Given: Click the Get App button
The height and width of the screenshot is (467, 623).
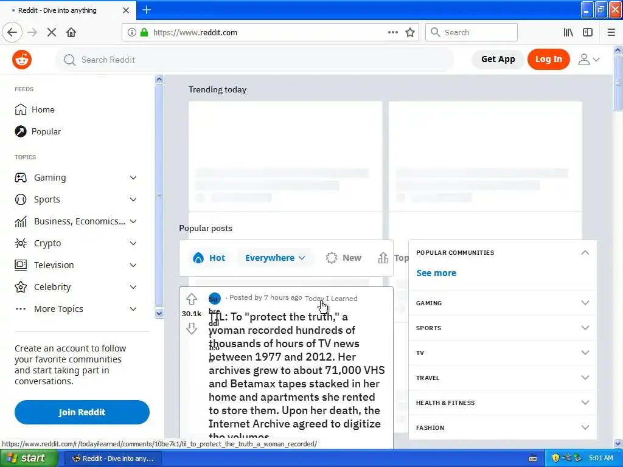Looking at the screenshot, I should pyautogui.click(x=498, y=59).
